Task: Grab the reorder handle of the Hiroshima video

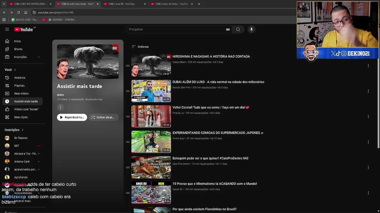Action: click(x=128, y=66)
